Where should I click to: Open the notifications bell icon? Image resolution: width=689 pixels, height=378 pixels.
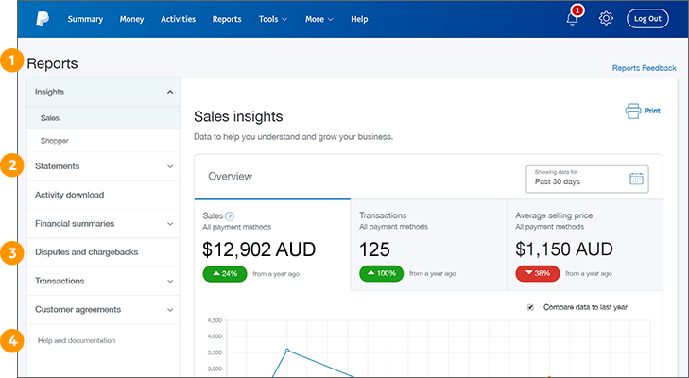tap(572, 19)
